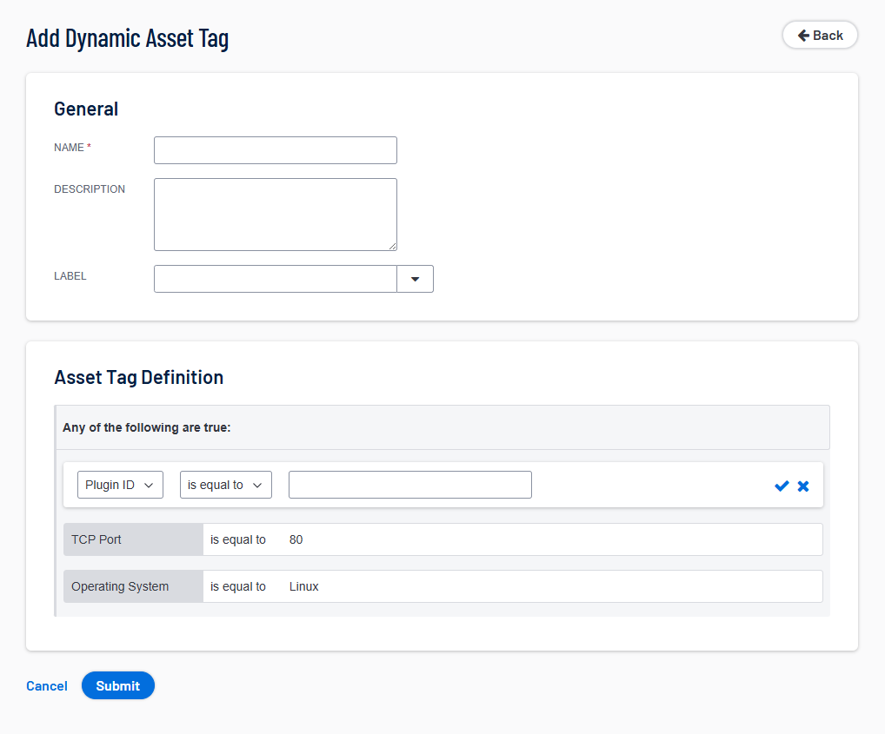Click the Cancel link
The image size is (885, 734).
(x=47, y=686)
